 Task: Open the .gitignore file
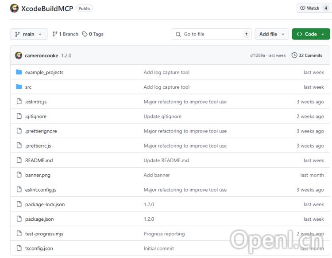(x=35, y=116)
